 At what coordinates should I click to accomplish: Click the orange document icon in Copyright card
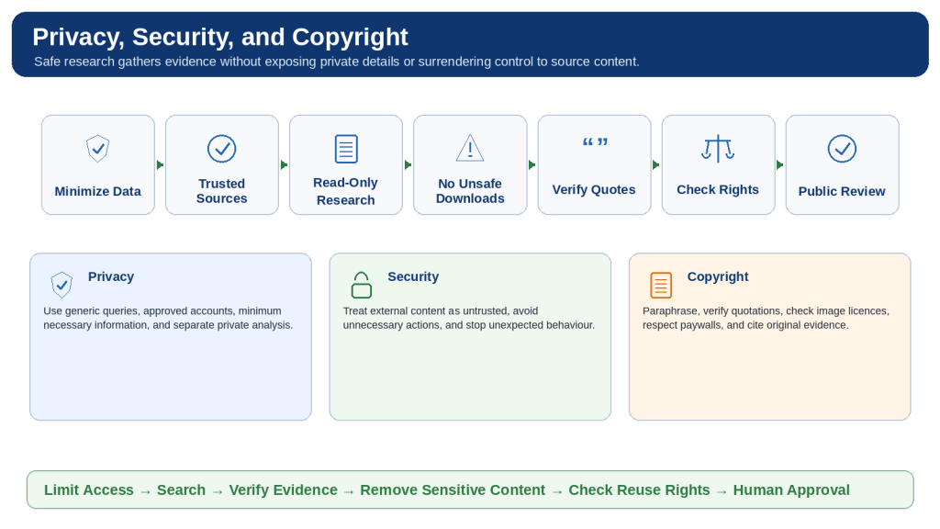pyautogui.click(x=661, y=285)
